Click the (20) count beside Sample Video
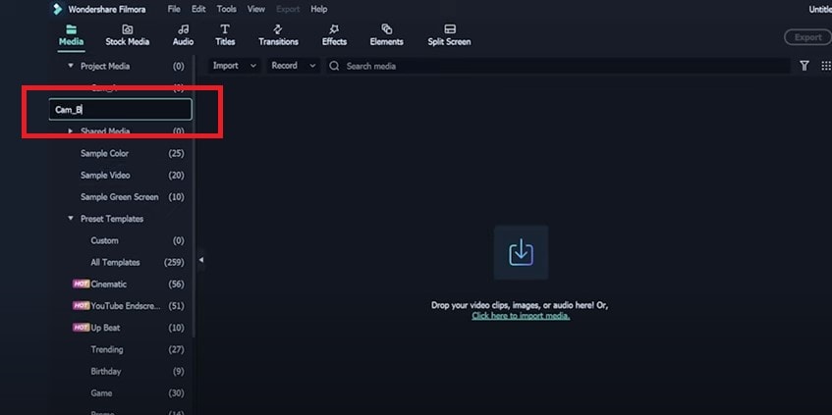This screenshot has width=832, height=415. pos(176,175)
